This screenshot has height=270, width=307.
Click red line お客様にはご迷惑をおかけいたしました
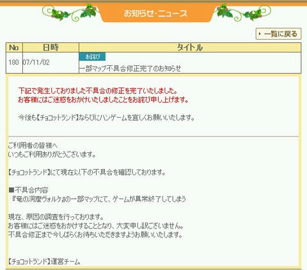tap(103, 100)
